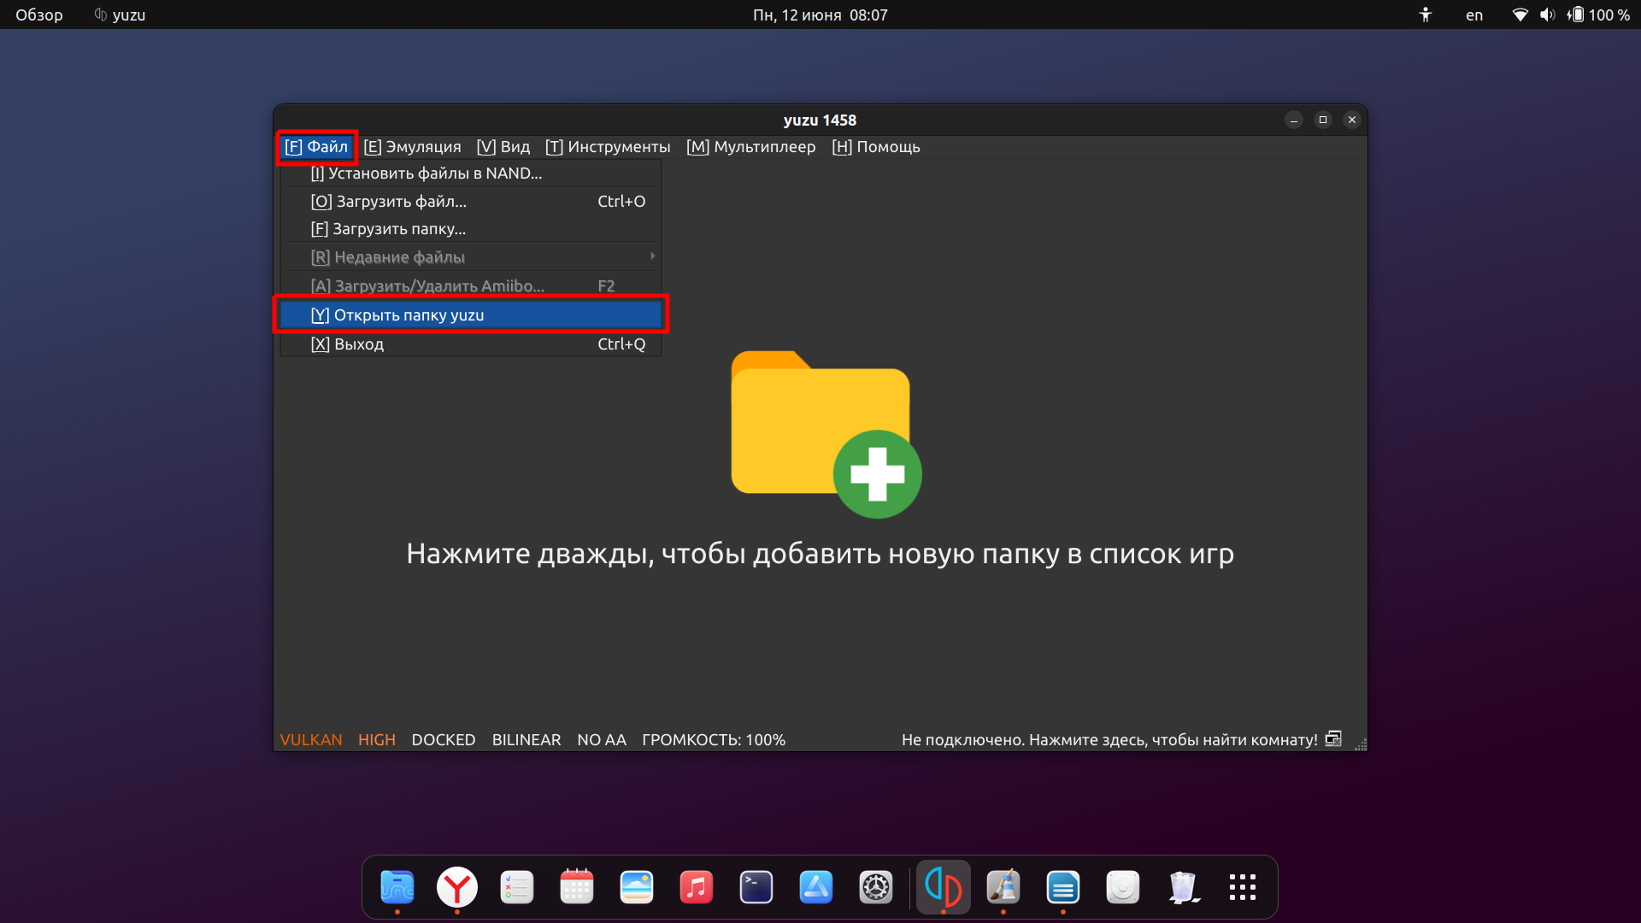Open the accessibility menu icon
Screen dimensions: 1641x923
1425,15
